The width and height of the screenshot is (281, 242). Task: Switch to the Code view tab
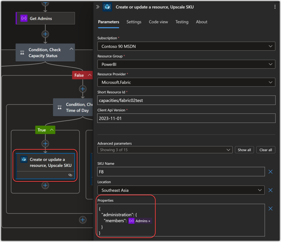158,22
